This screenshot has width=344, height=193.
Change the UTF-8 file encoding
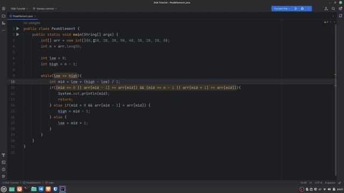(318, 183)
